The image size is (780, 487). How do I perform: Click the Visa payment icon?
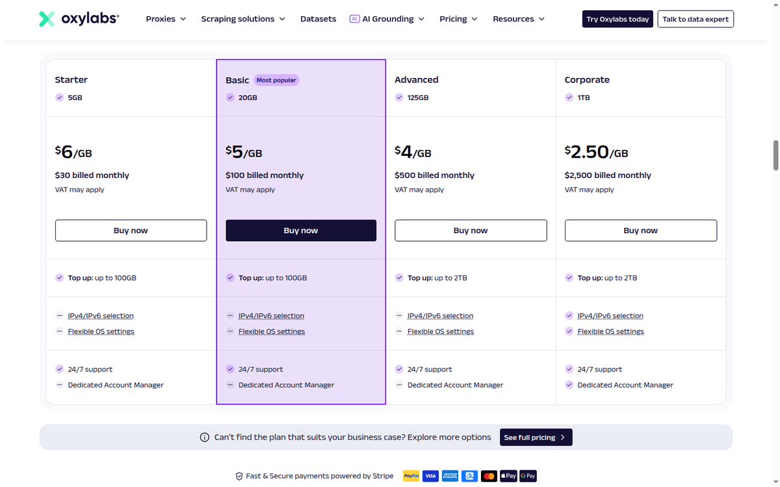point(430,476)
